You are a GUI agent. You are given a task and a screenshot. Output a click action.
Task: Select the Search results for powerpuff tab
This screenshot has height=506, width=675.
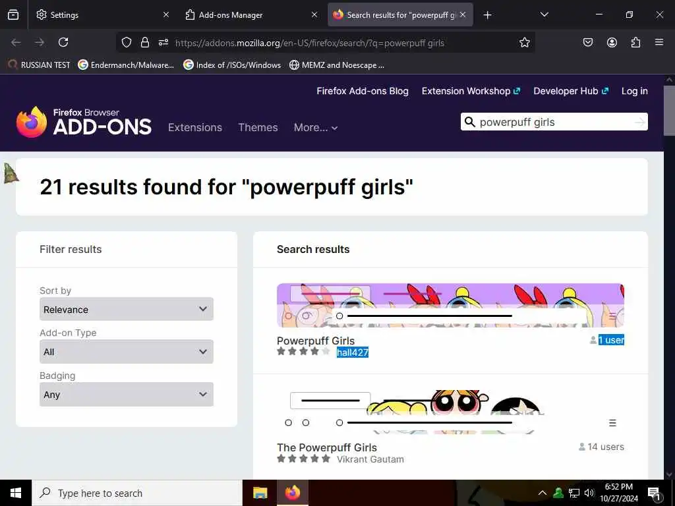pyautogui.click(x=400, y=14)
